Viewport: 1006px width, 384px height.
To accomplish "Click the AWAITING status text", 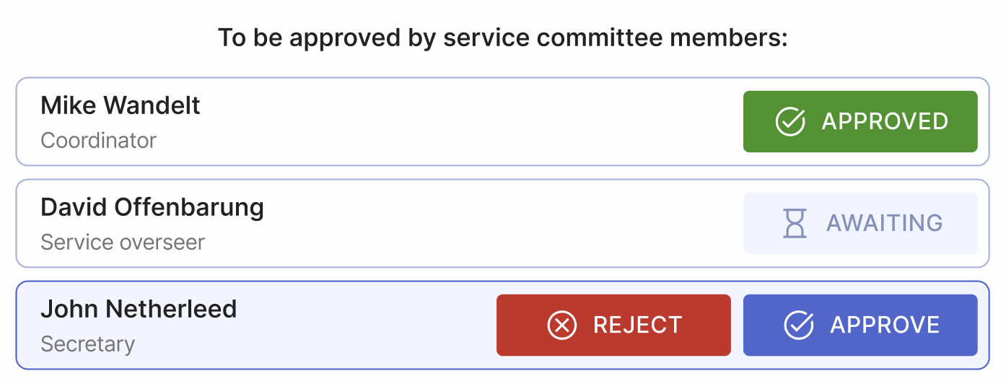I will 884,223.
